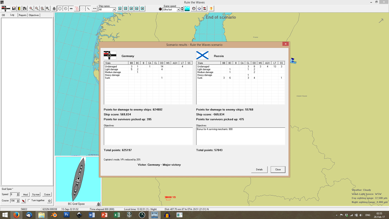Click the blue book rules icon
Screen dimensions: 389x219
tap(199, 9)
